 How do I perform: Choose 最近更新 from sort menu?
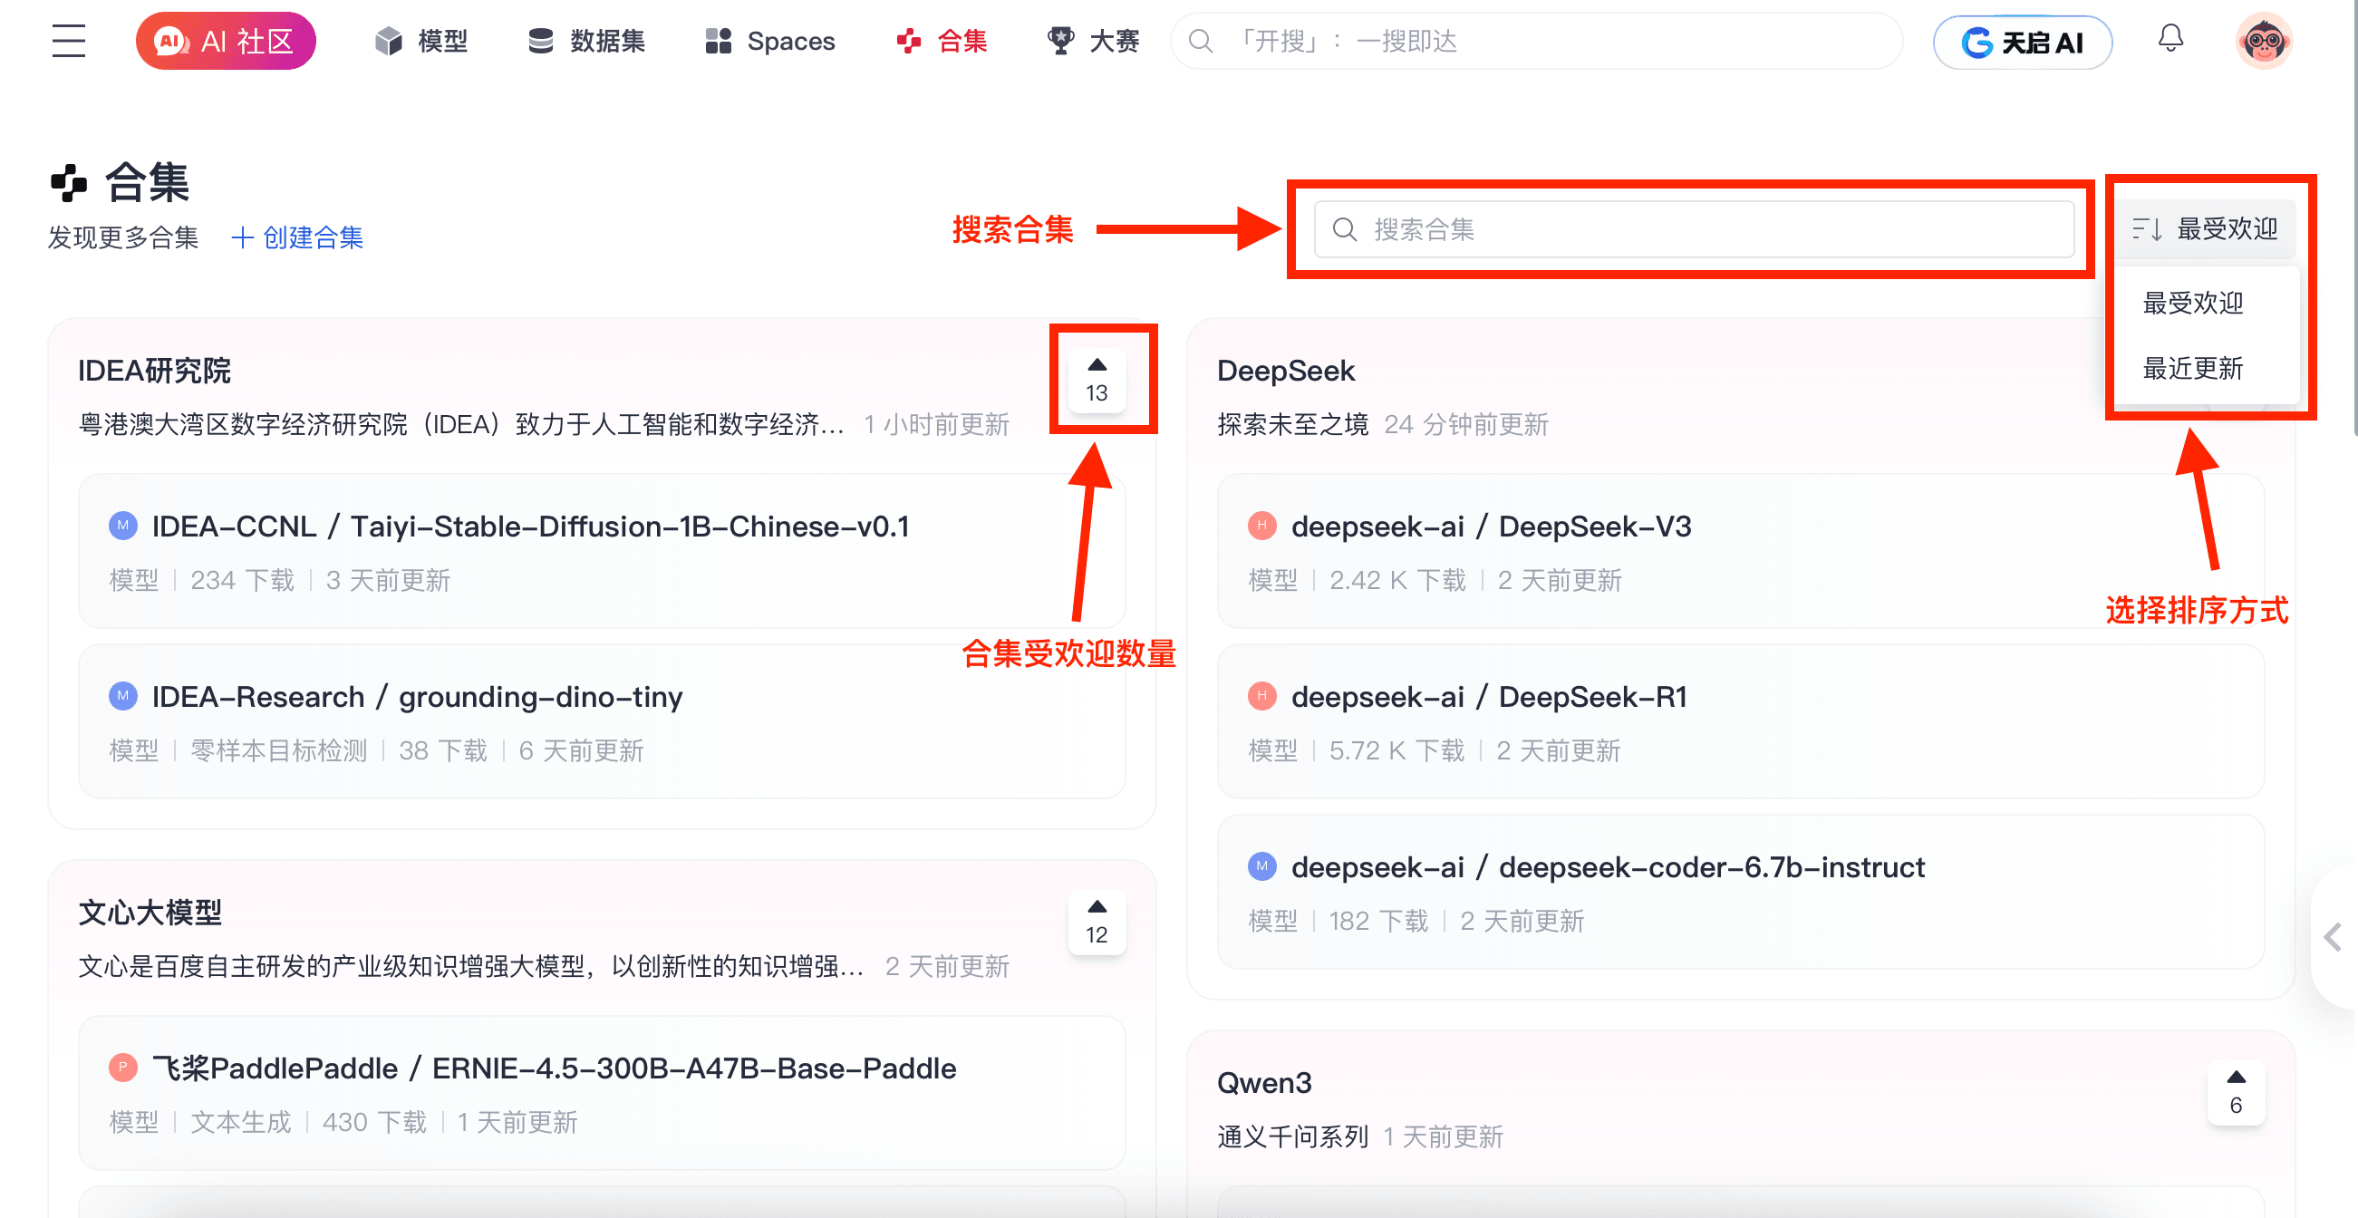2193,369
